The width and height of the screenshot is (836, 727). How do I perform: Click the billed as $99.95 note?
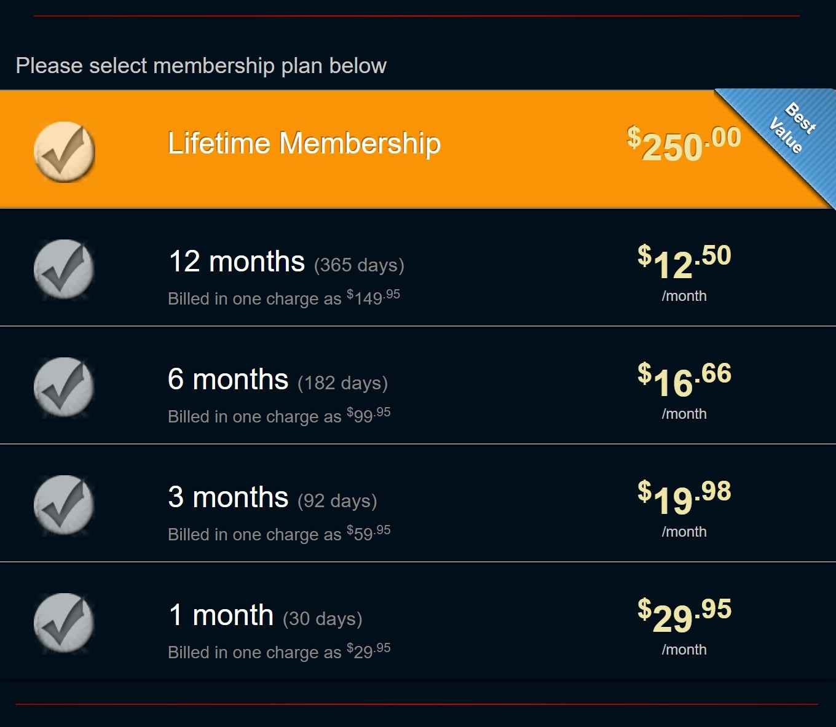point(279,416)
